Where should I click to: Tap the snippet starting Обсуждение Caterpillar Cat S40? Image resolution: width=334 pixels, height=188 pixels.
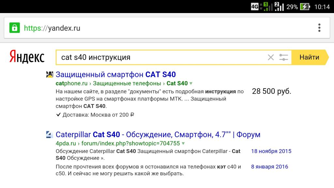148,155
